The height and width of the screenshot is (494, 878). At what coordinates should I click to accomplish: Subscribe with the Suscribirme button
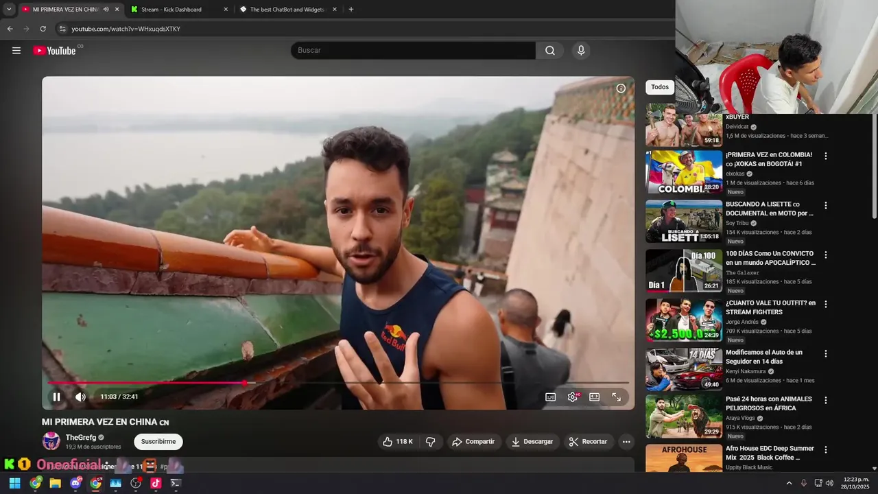pos(158,442)
